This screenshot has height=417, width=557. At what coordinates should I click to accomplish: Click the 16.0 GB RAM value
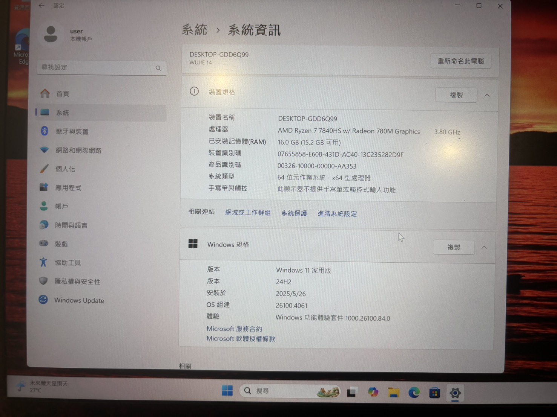tap(309, 142)
